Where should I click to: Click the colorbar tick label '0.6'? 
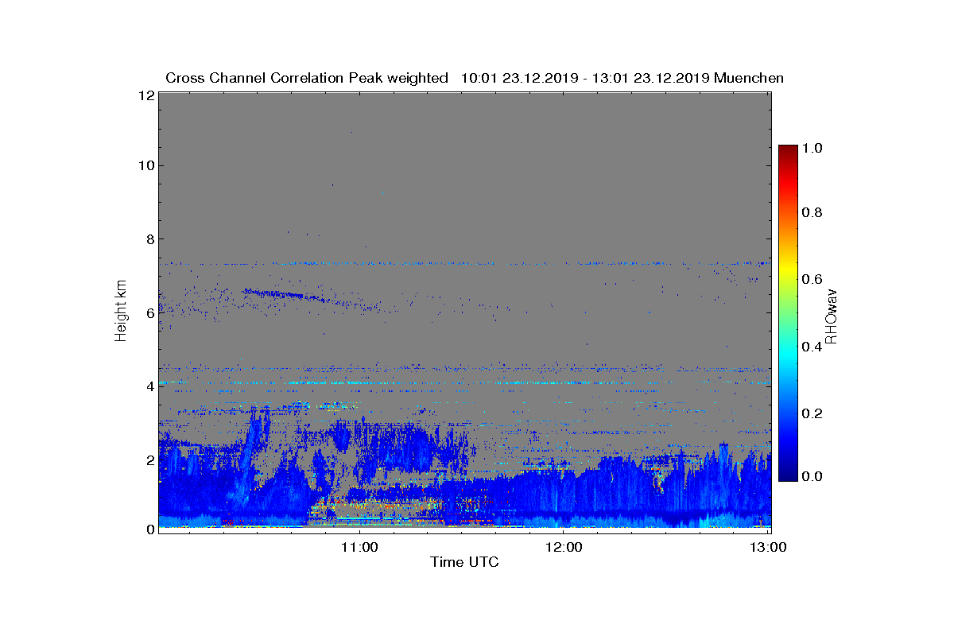pyautogui.click(x=811, y=279)
